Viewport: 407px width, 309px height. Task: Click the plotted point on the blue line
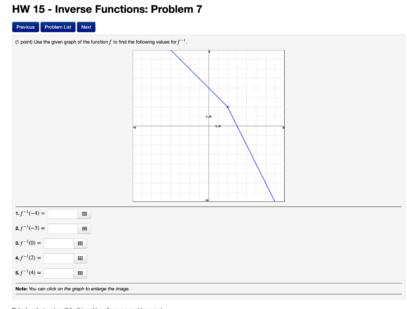pos(227,106)
